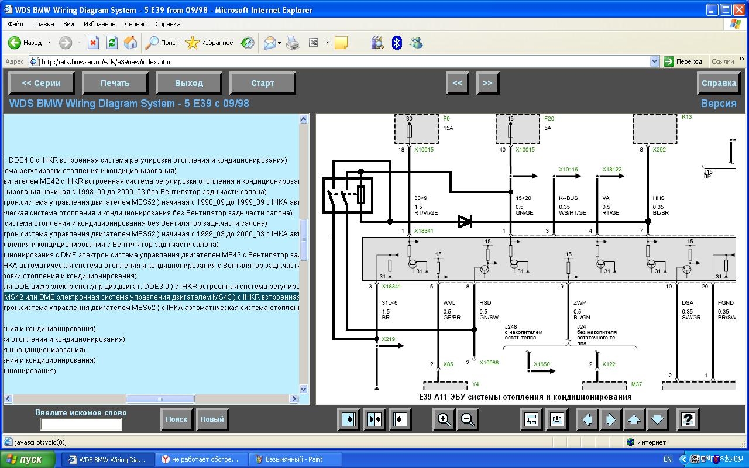The width and height of the screenshot is (749, 468).
Task: Click the diagram hierarchy overview icon
Action: click(531, 419)
